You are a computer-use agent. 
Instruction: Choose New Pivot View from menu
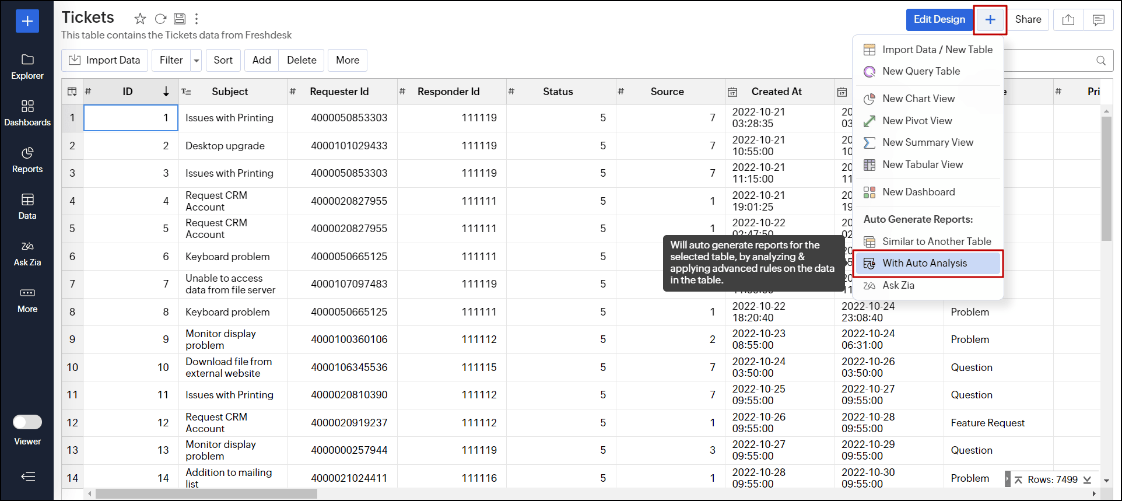click(x=917, y=121)
